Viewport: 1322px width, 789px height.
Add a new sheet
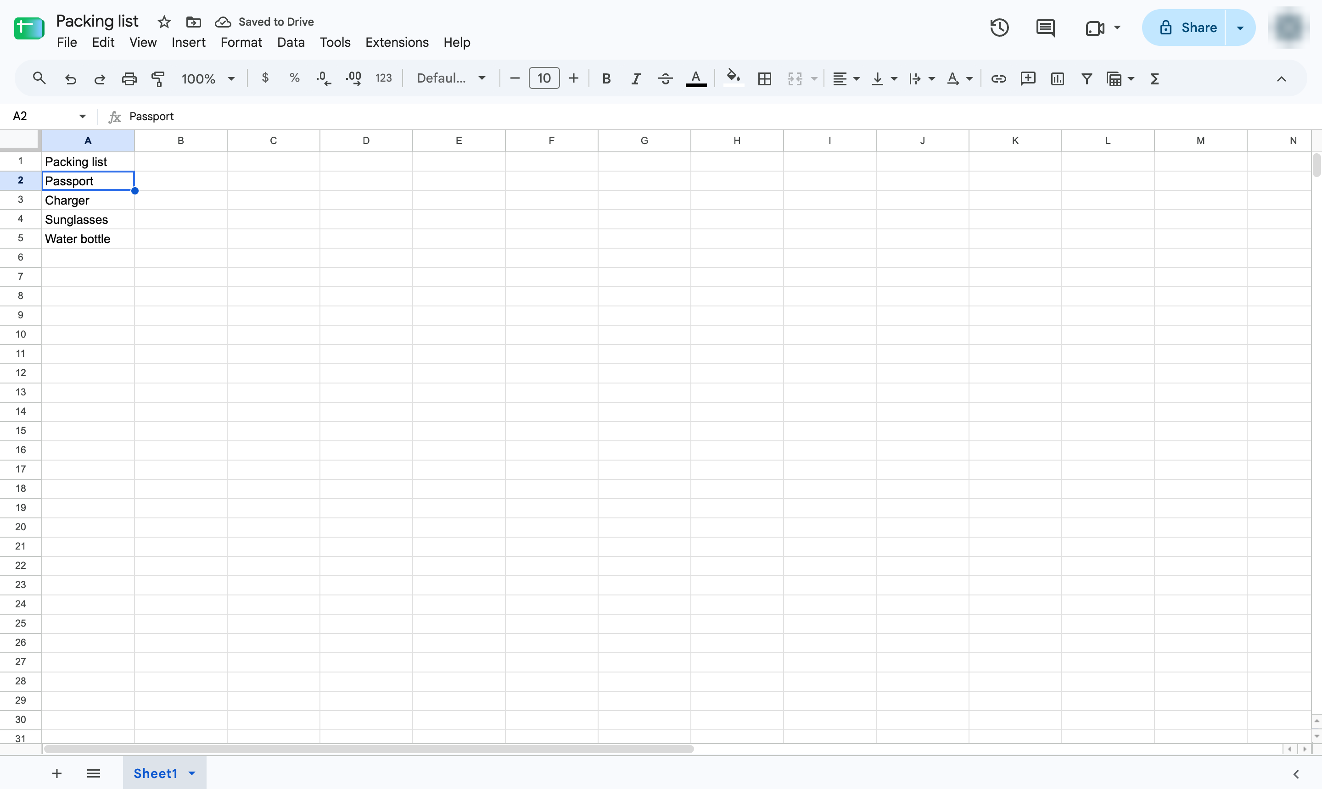click(x=57, y=773)
